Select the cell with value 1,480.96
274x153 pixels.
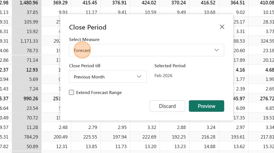pyautogui.click(x=27, y=3)
